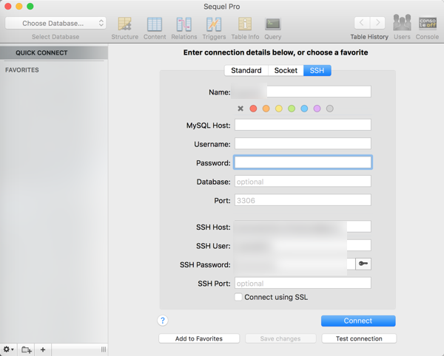Pick the green color label
The height and width of the screenshot is (356, 444).
pos(292,109)
